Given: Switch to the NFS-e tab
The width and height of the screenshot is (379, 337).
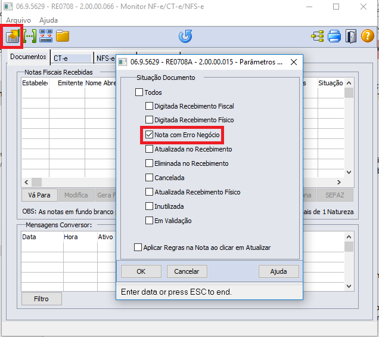Looking at the screenshot, I should click(105, 58).
